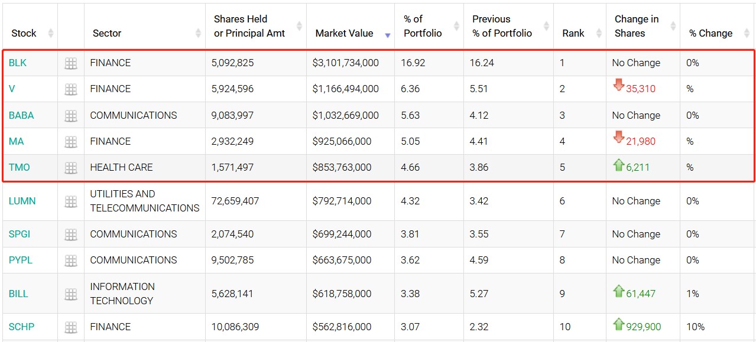
Task: Toggle Market Value sort arrow
Action: (x=388, y=35)
